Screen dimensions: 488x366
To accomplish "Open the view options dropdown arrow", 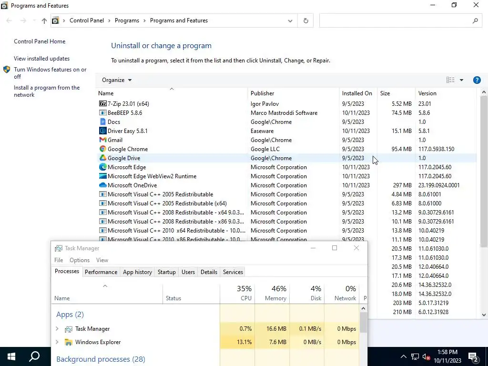I will [461, 80].
